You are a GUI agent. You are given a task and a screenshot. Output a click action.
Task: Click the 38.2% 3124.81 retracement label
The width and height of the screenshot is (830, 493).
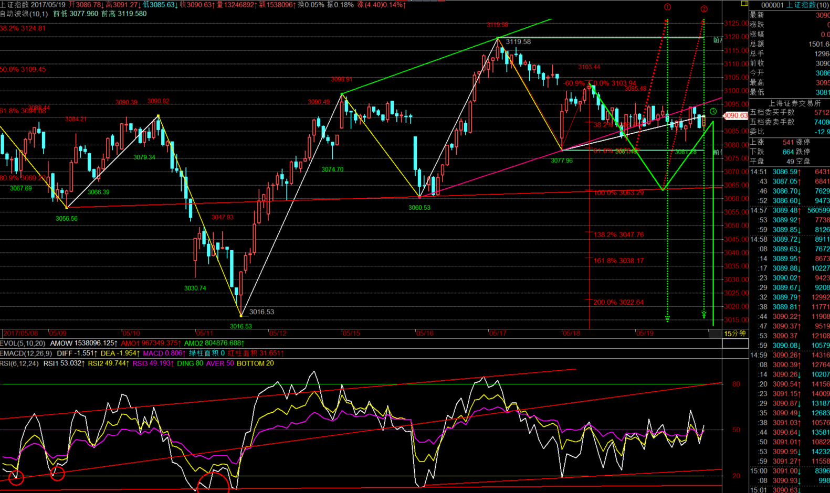click(x=23, y=28)
